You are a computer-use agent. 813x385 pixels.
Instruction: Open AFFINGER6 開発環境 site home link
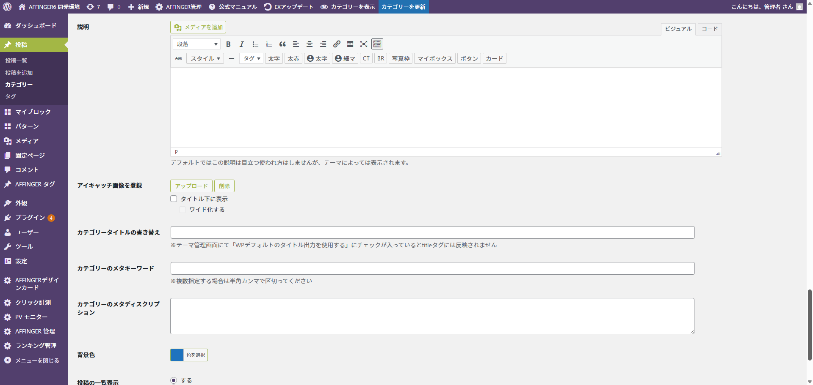[x=49, y=7]
